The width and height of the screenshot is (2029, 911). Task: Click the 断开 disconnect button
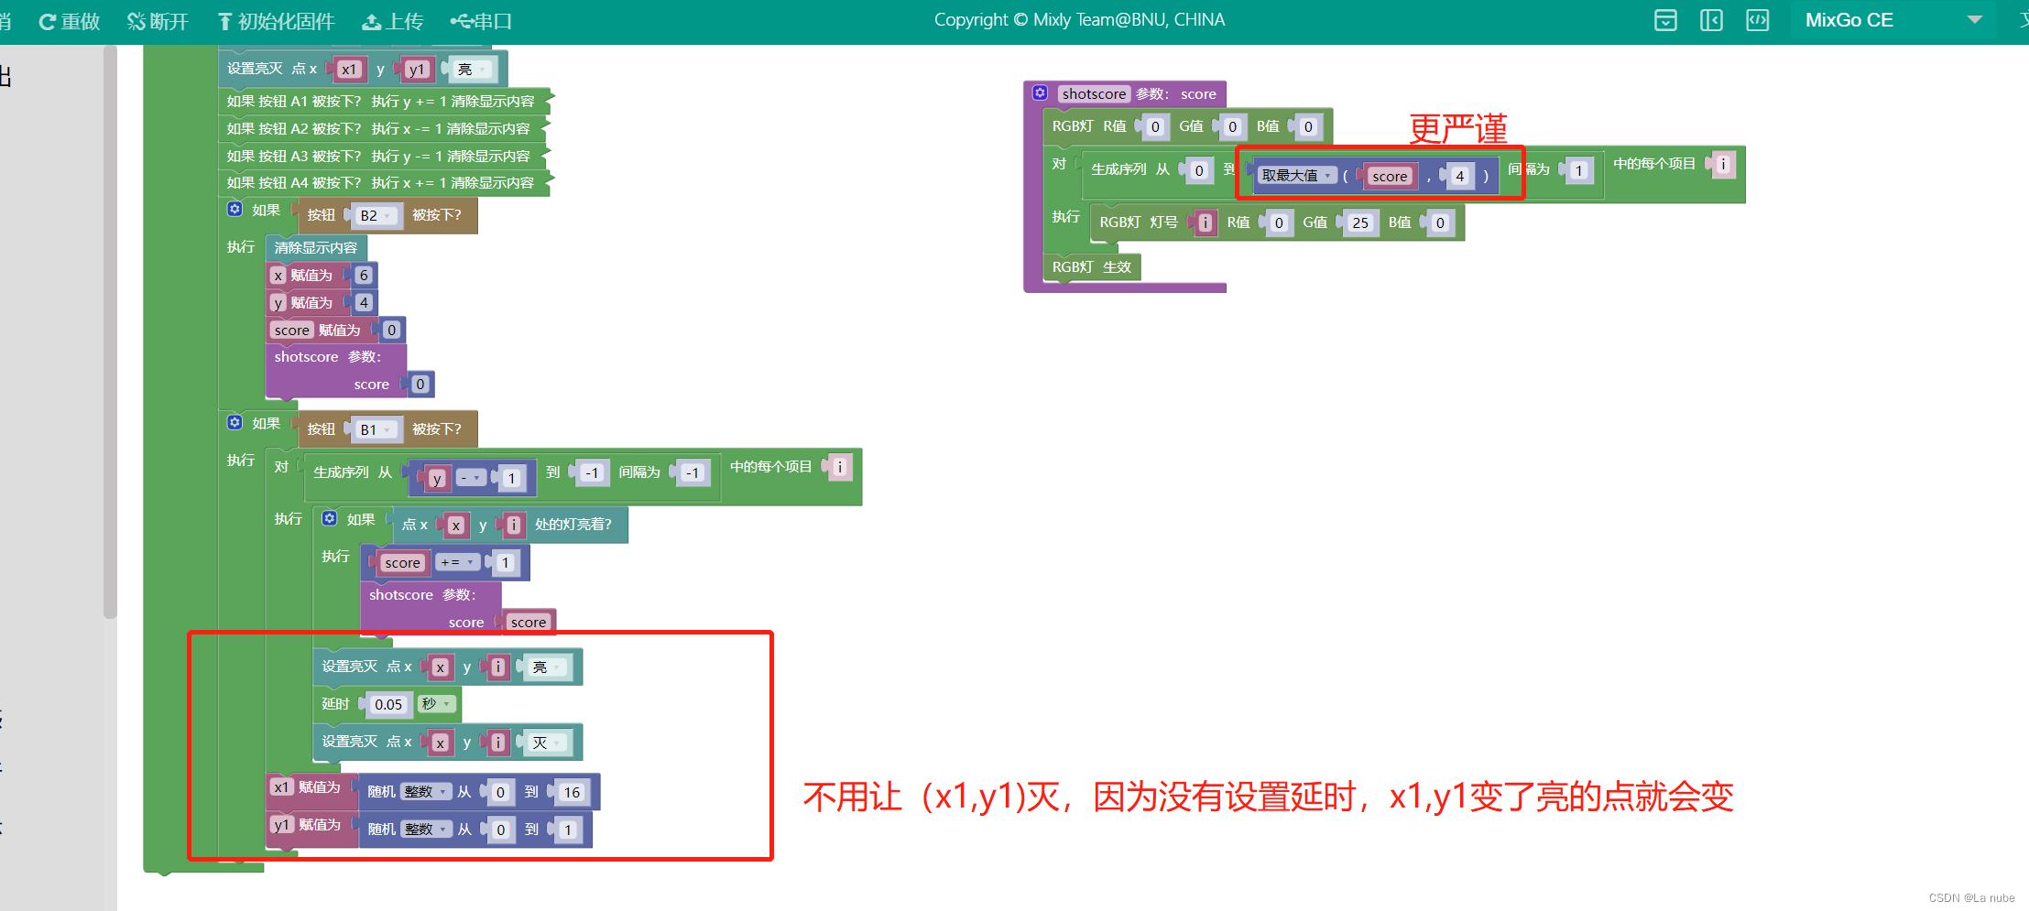158,21
